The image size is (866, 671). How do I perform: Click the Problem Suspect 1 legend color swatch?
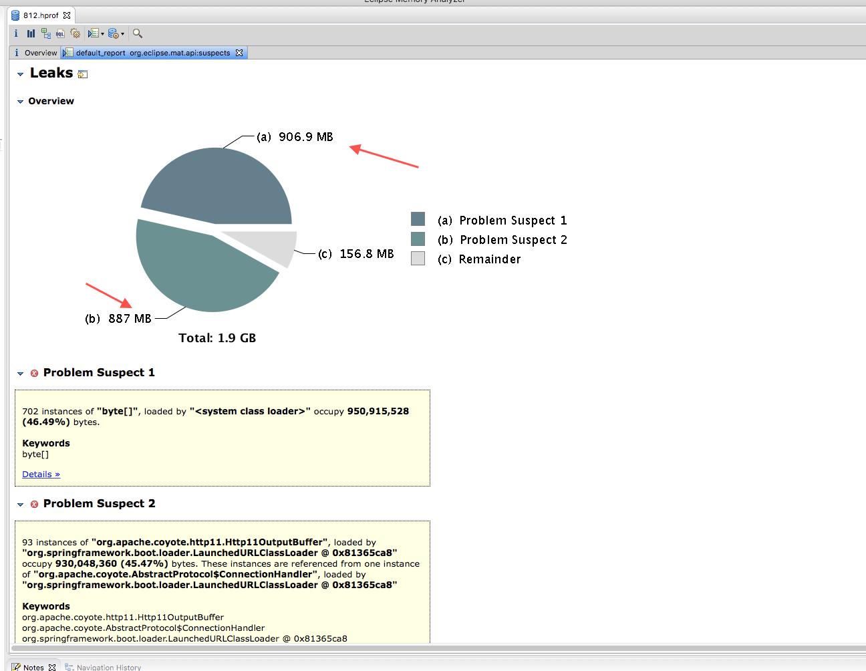point(418,219)
